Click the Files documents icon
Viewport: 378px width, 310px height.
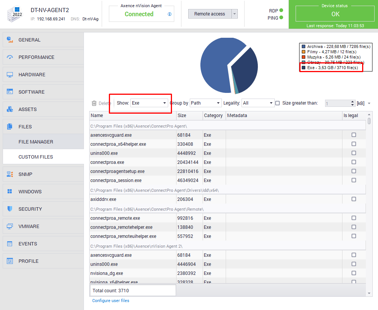coord(10,126)
